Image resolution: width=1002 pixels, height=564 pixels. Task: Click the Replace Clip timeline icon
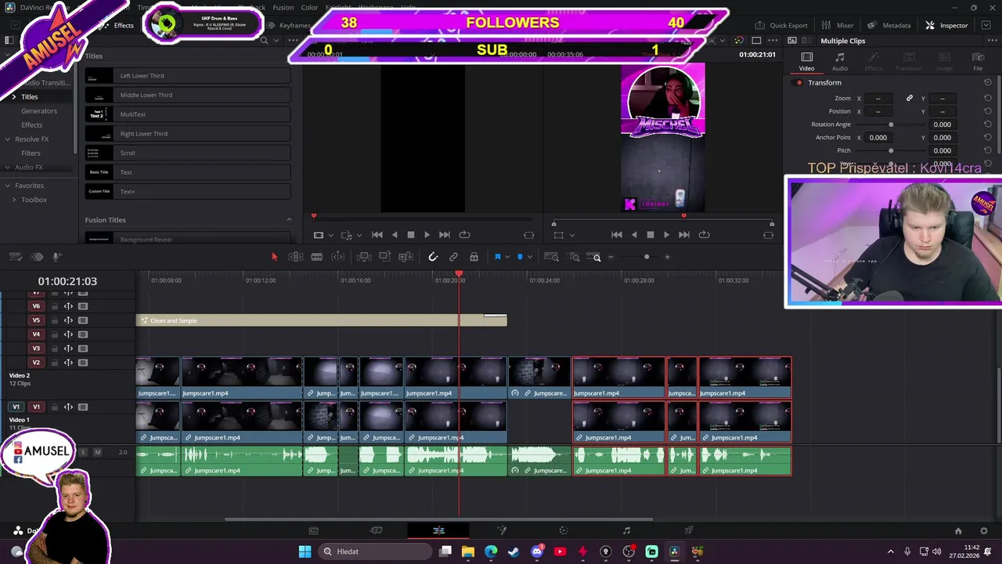pos(405,257)
